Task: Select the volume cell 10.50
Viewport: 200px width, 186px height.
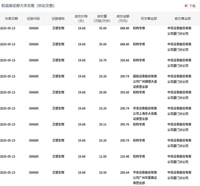Action: (103, 173)
